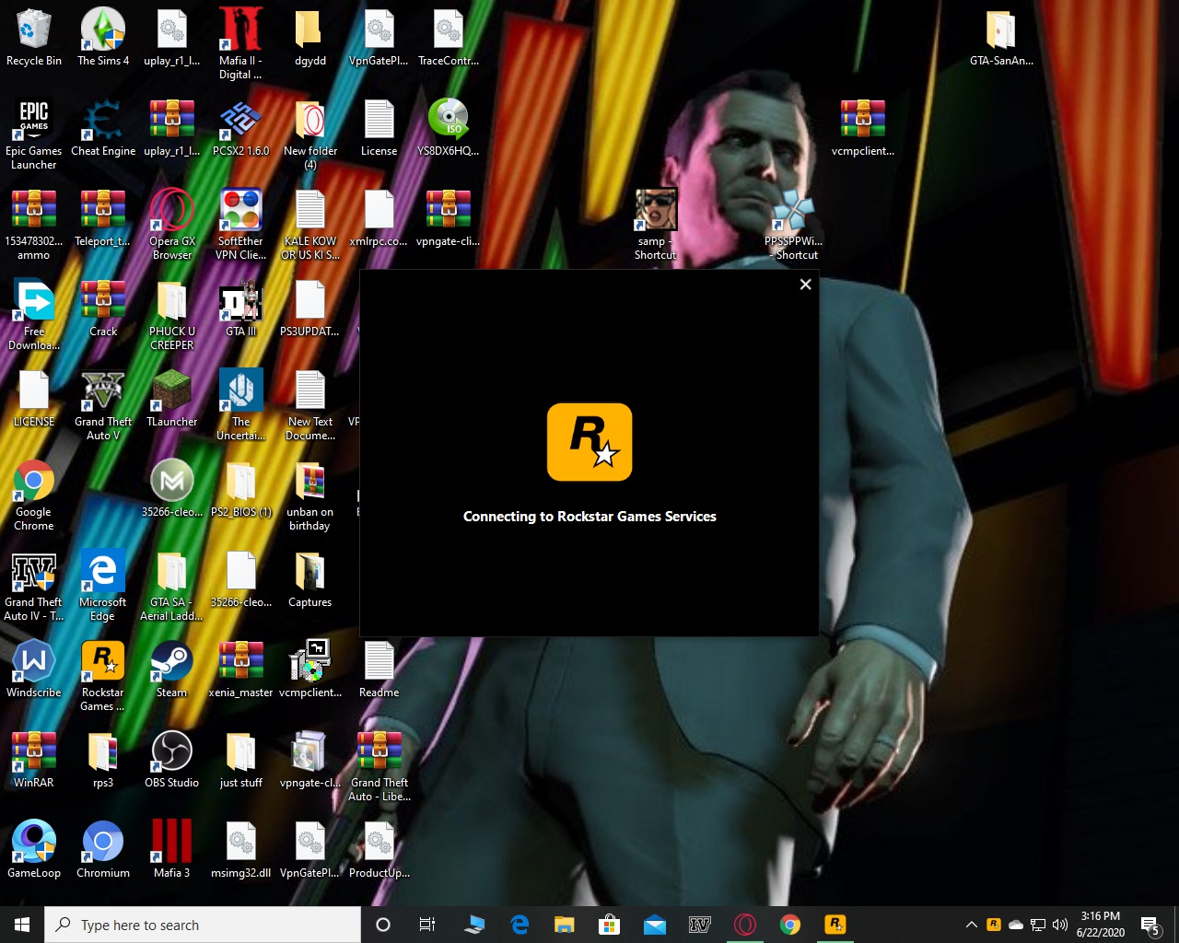Open Epic Games Launcher shortcut
The height and width of the screenshot is (943, 1179).
click(34, 134)
